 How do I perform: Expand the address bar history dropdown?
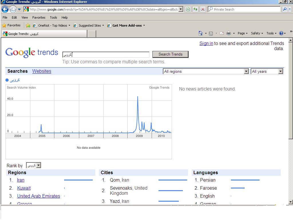[x=181, y=9]
